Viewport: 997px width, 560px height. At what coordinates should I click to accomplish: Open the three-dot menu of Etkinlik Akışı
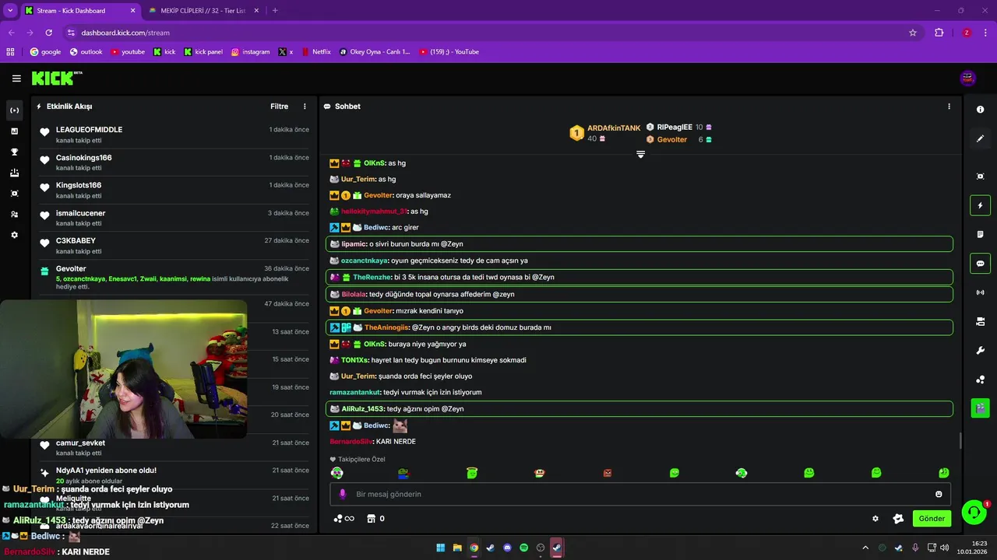click(305, 107)
